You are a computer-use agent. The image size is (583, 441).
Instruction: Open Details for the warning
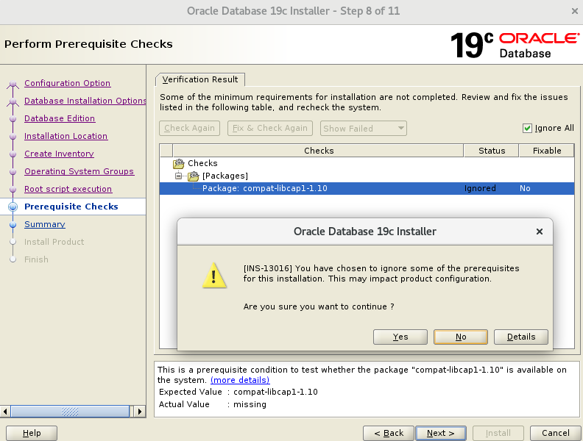click(x=521, y=337)
